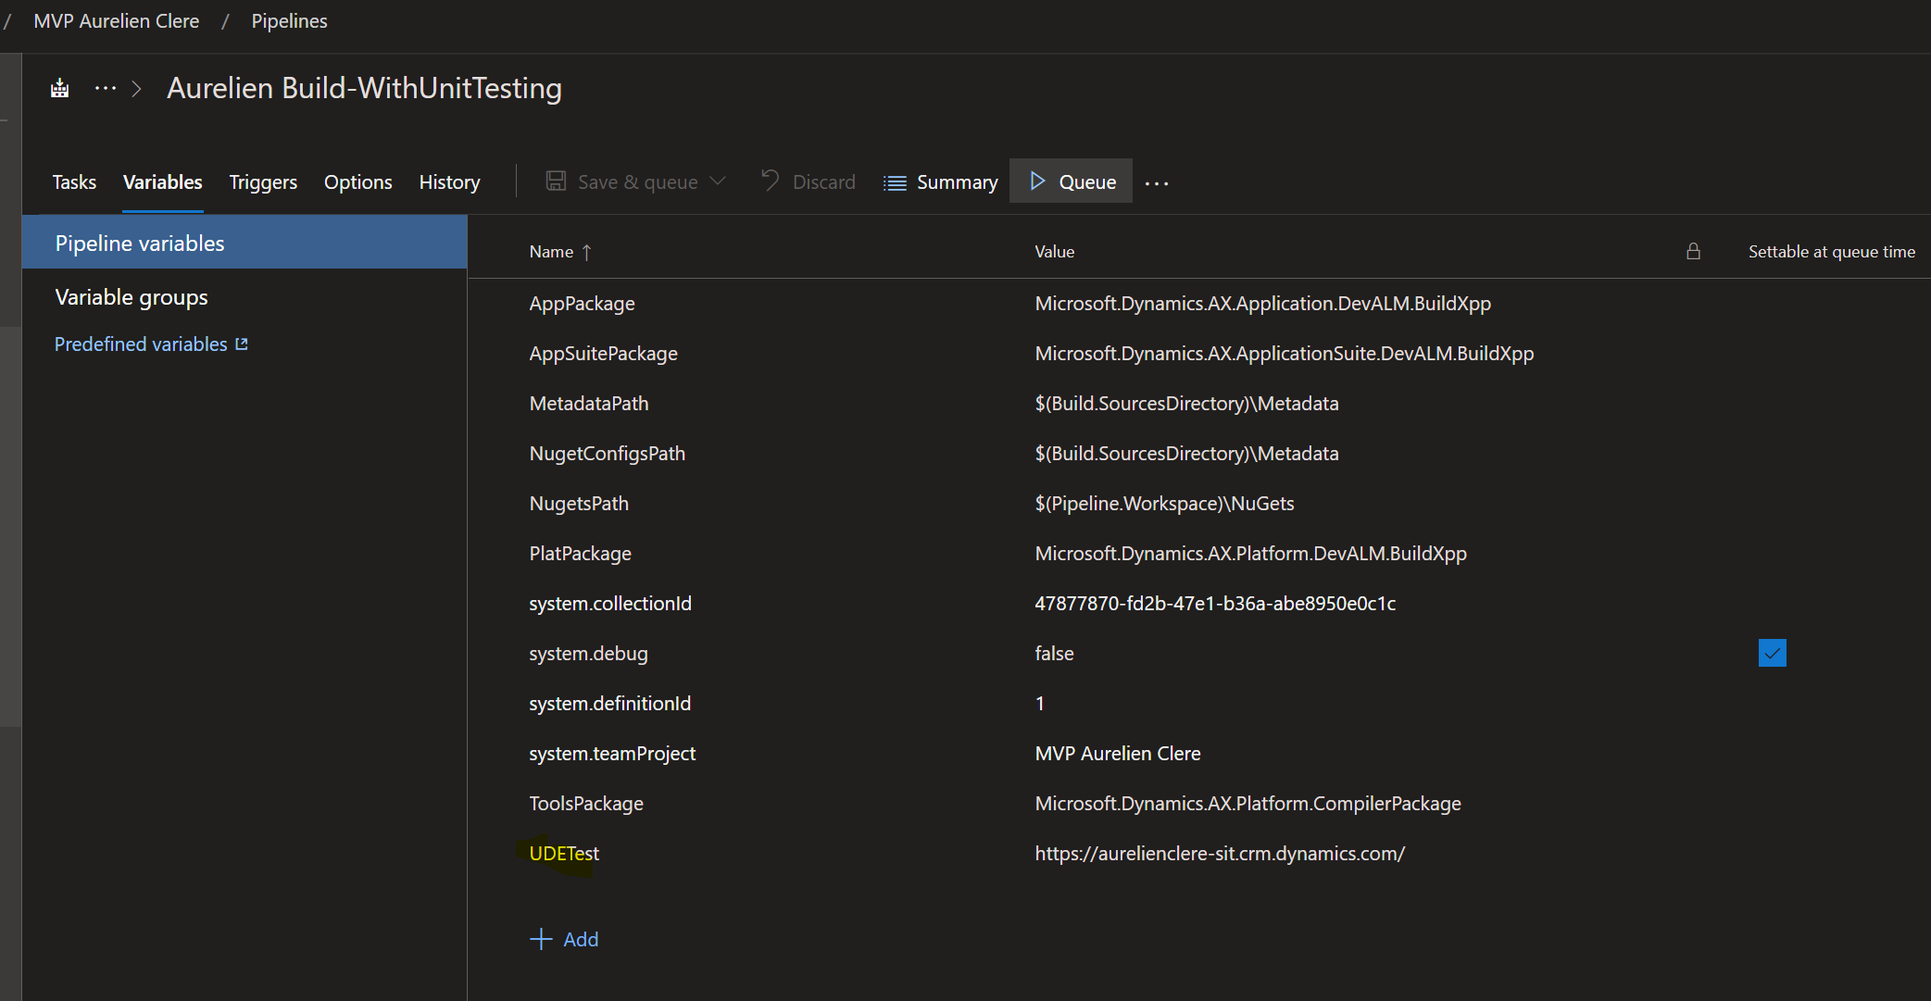Edit the value $(Pipeline.Workspace)\NuGets
This screenshot has width=1931, height=1001.
[x=1164, y=504]
